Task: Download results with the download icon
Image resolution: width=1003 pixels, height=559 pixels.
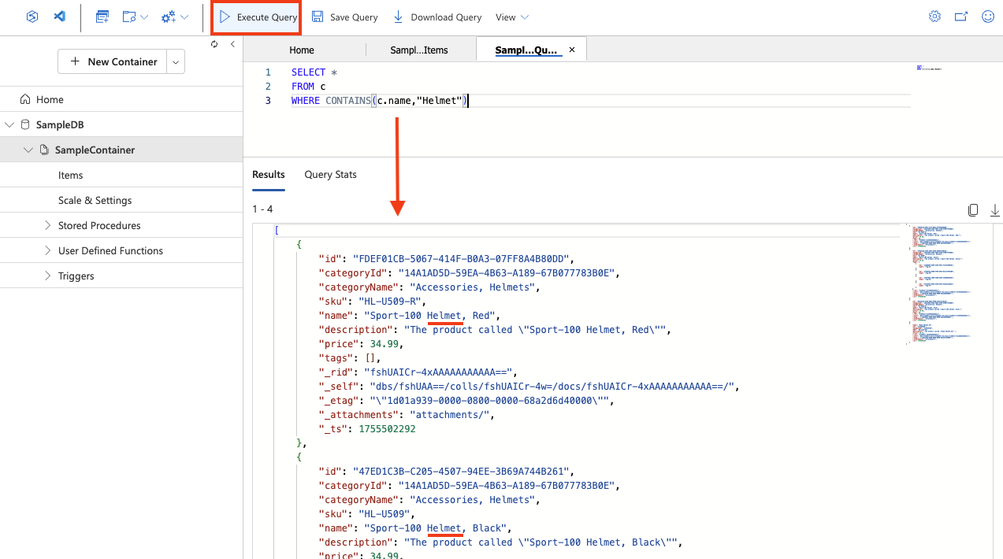Action: [x=994, y=210]
